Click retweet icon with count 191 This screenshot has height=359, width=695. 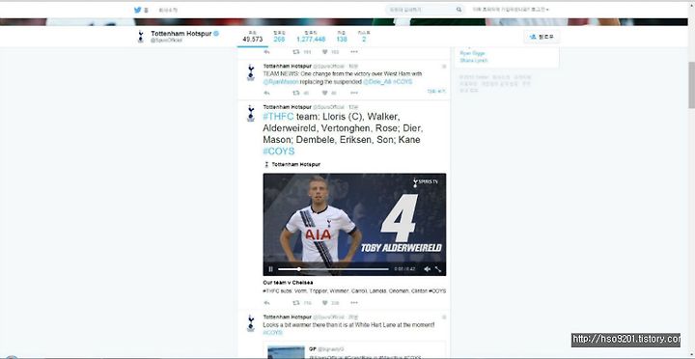click(296, 52)
